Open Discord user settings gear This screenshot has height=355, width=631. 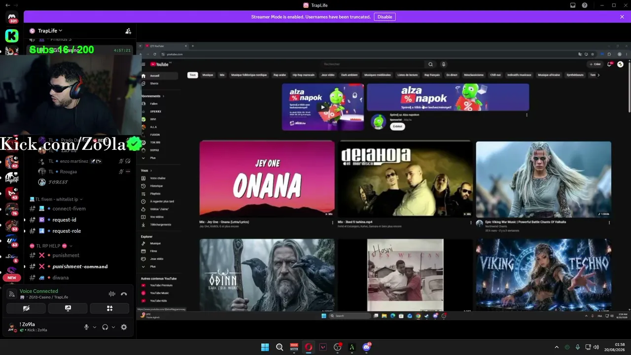point(124,327)
